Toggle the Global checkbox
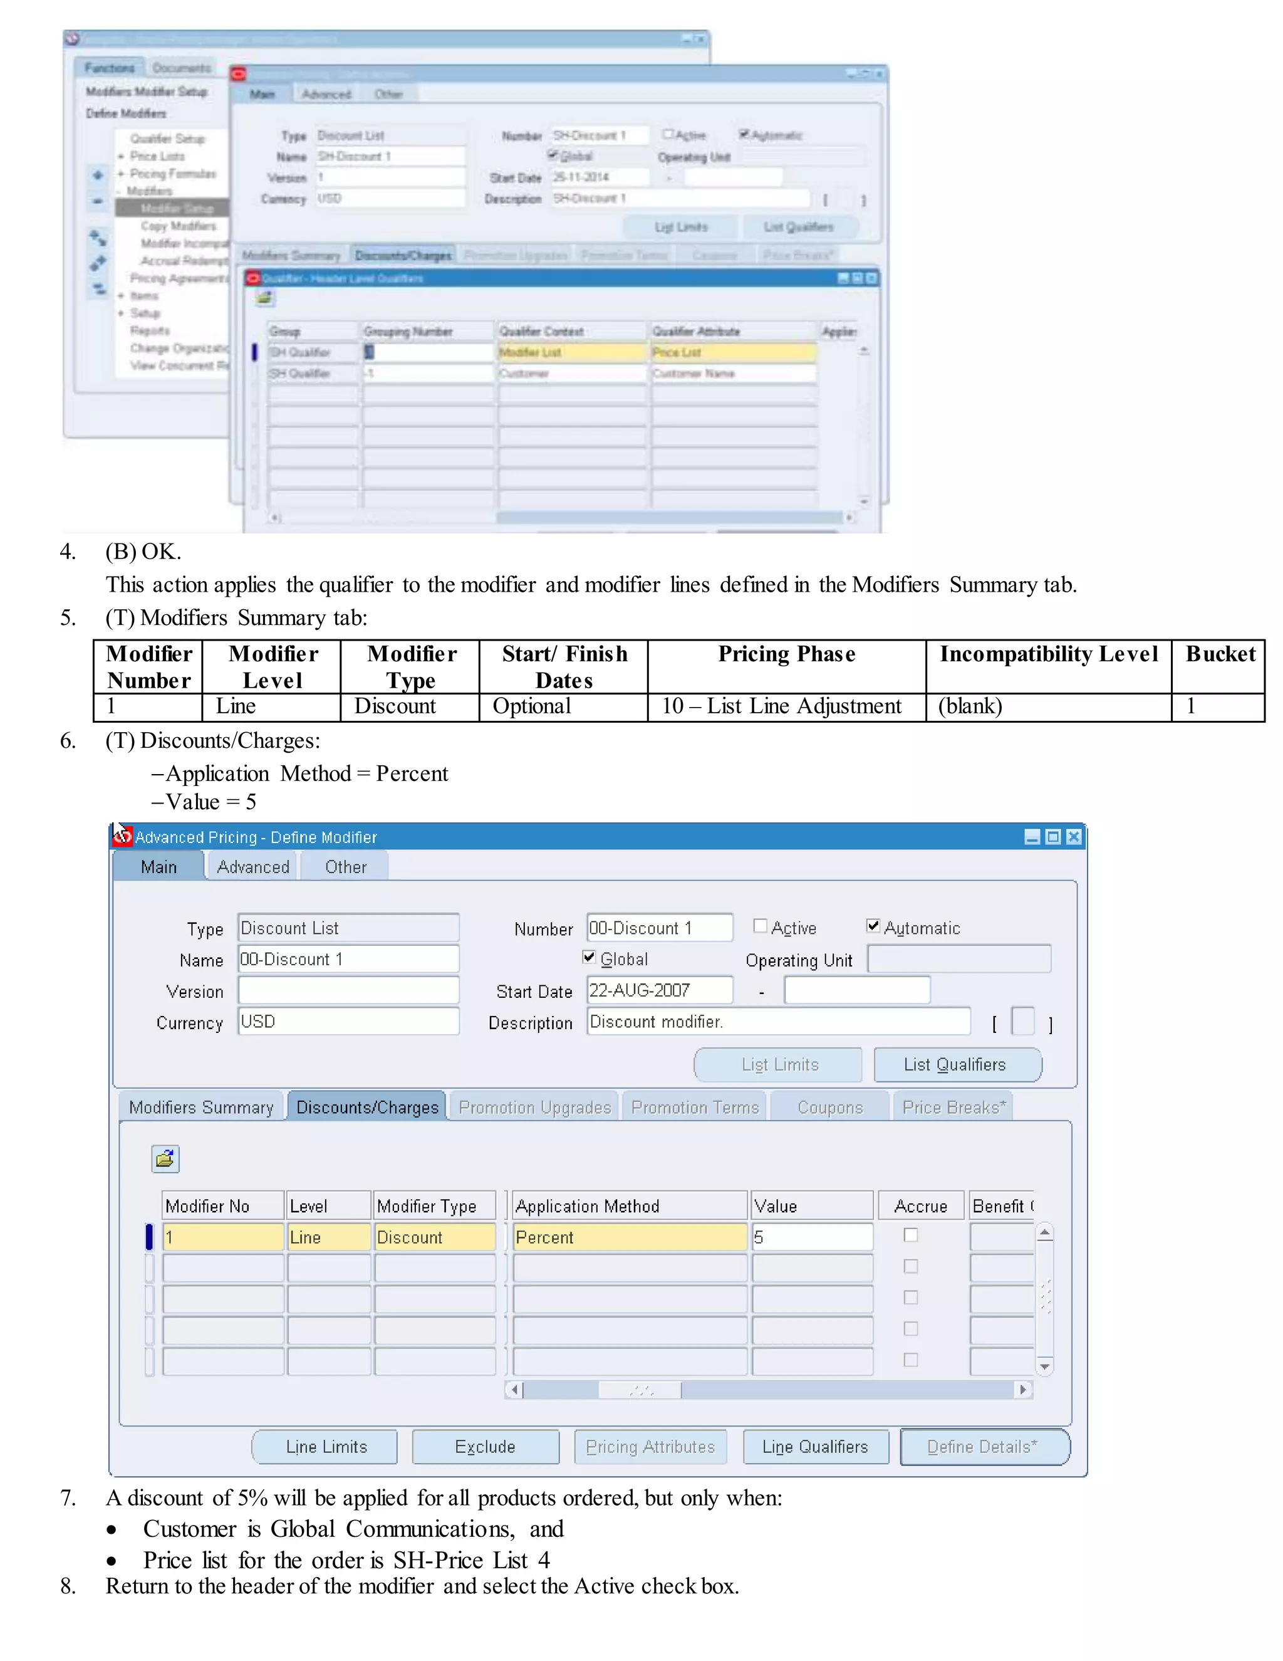The height and width of the screenshot is (1661, 1283). coord(589,956)
